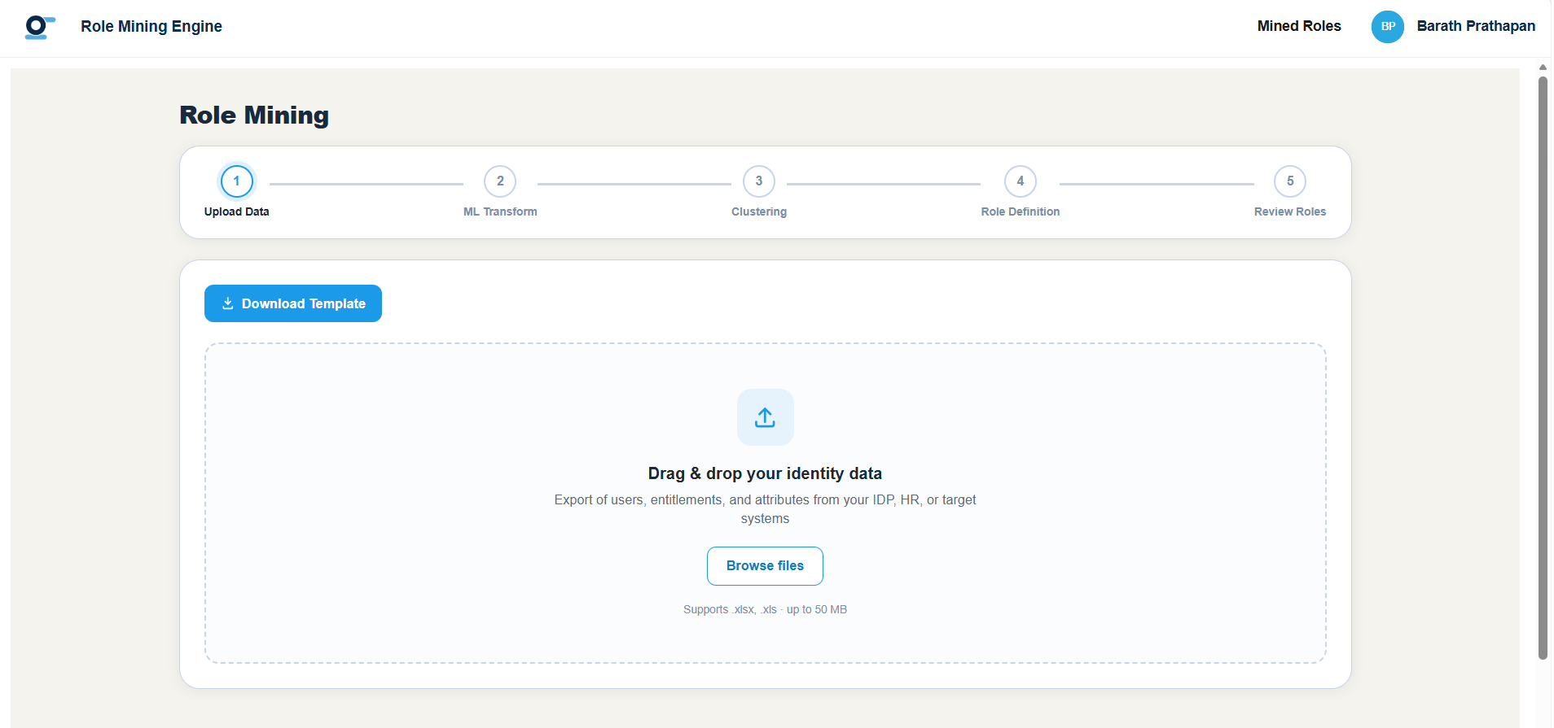Select step 1 Upload Data circle
Screen dimensions: 1554x728
[237, 181]
